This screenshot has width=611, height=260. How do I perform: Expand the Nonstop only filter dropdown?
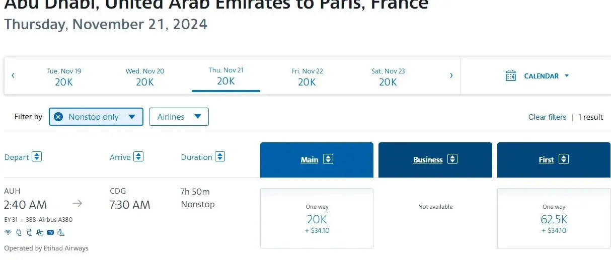(132, 117)
